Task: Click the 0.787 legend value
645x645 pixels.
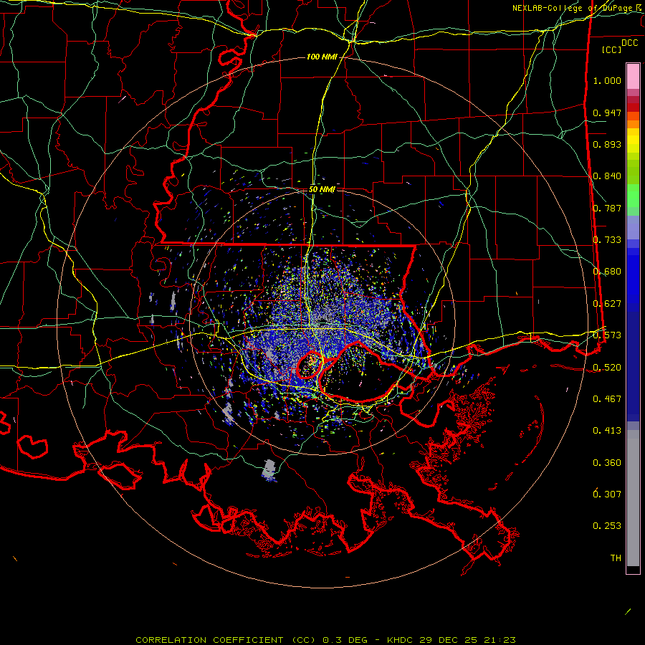Action: point(607,208)
